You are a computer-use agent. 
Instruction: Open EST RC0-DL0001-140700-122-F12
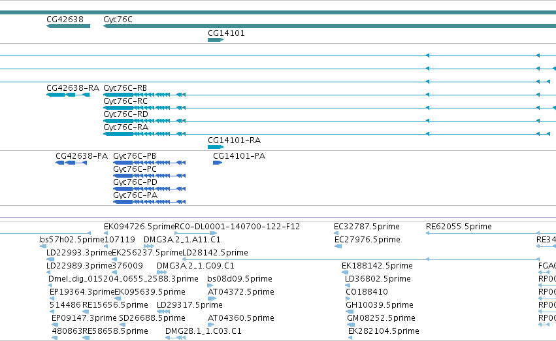pyautogui.click(x=237, y=227)
